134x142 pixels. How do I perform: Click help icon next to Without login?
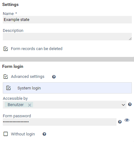click(44, 134)
